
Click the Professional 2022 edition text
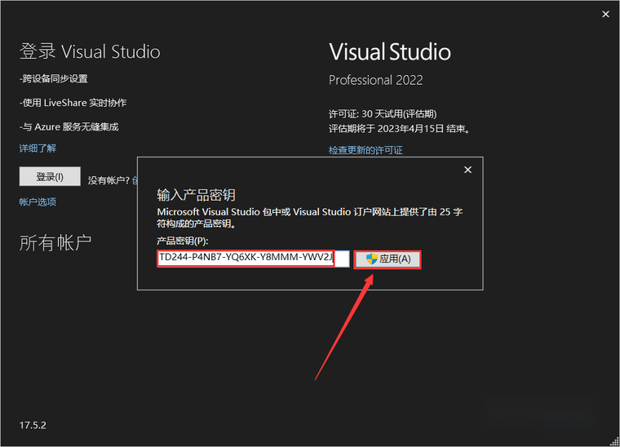375,80
